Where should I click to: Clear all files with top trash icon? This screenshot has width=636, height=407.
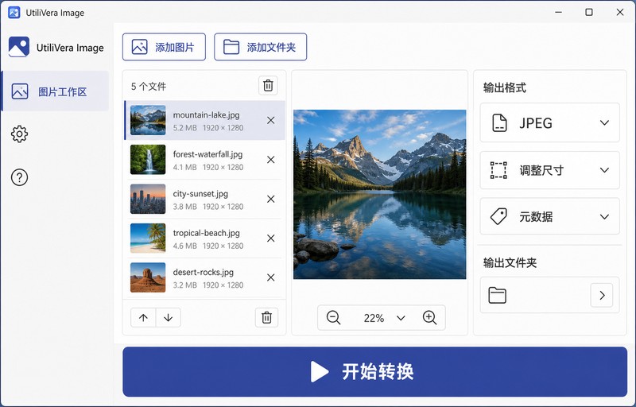tap(268, 86)
